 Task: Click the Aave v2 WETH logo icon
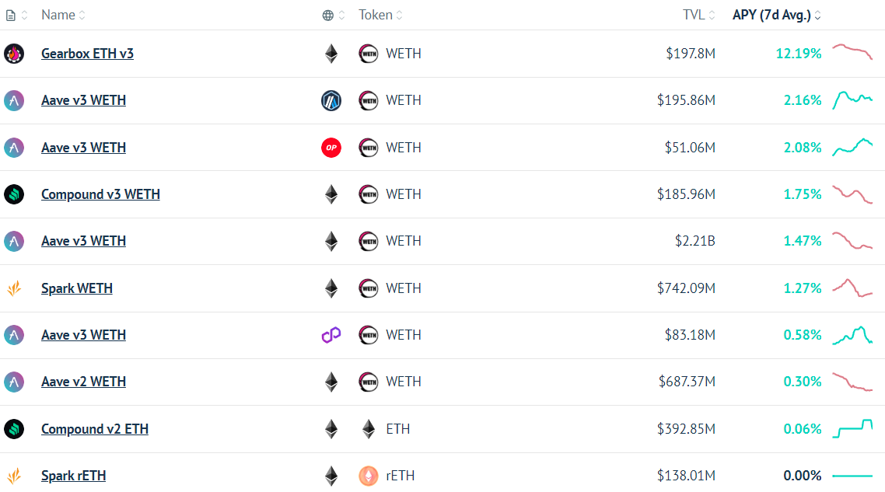[14, 382]
